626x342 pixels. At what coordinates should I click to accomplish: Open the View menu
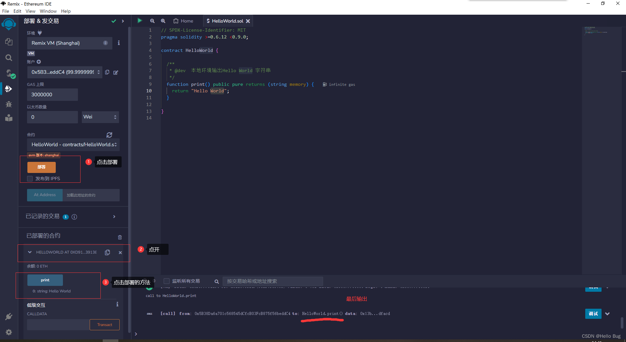click(x=30, y=11)
